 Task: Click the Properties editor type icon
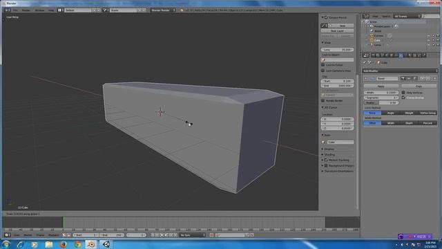click(366, 55)
